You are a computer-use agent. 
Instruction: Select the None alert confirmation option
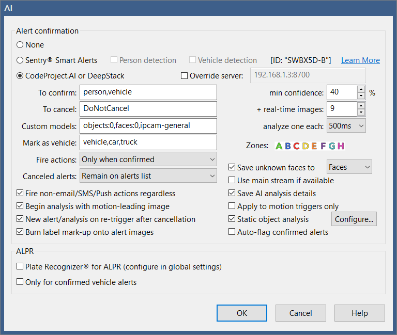pos(20,45)
